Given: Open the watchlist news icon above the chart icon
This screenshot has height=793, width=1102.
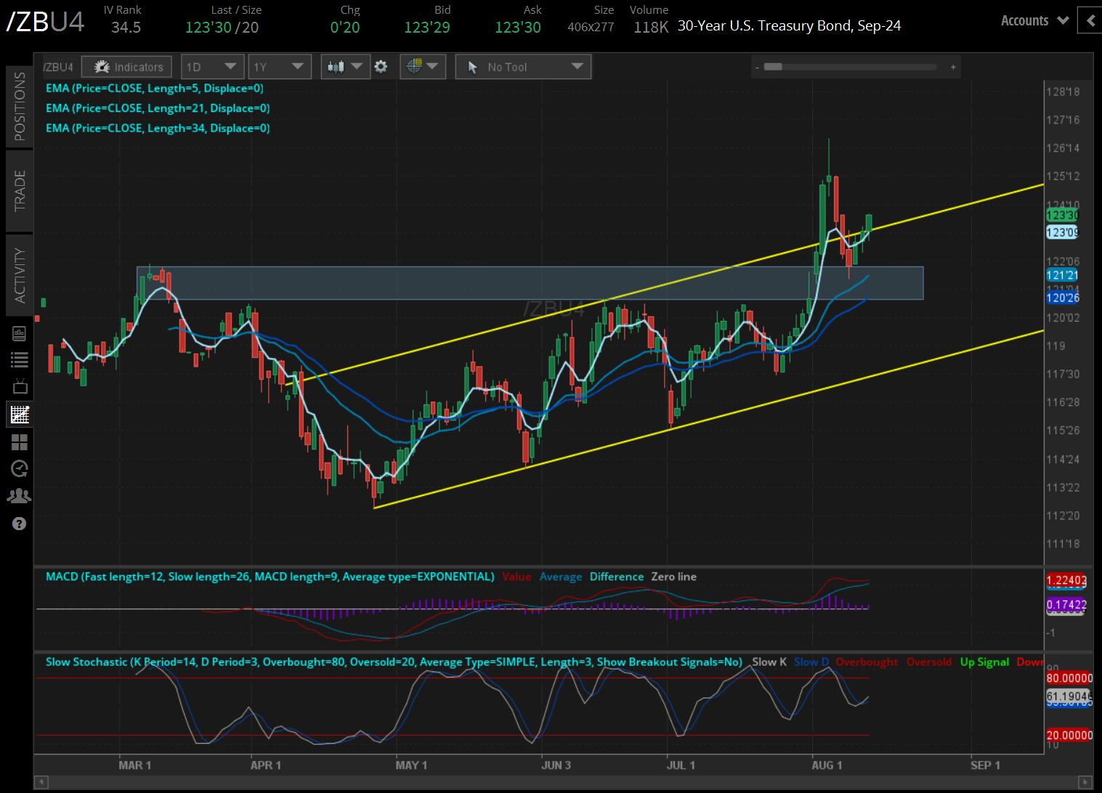Looking at the screenshot, I should pyautogui.click(x=19, y=333).
